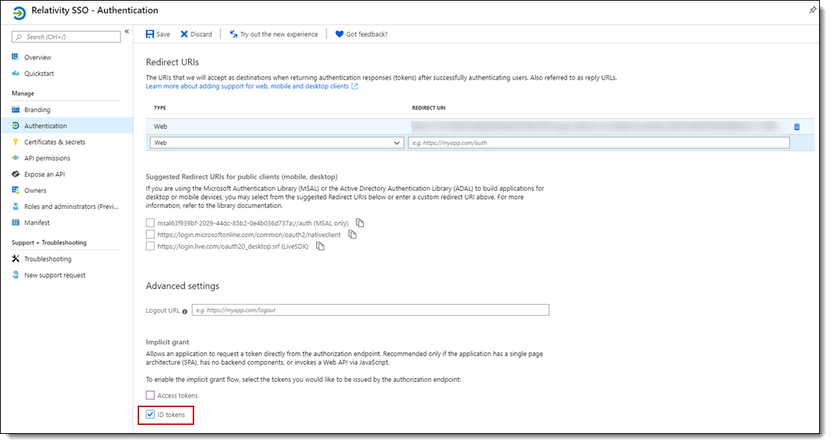This screenshot has width=831, height=445.
Task: Enable the Access tokens checkbox
Action: click(150, 395)
